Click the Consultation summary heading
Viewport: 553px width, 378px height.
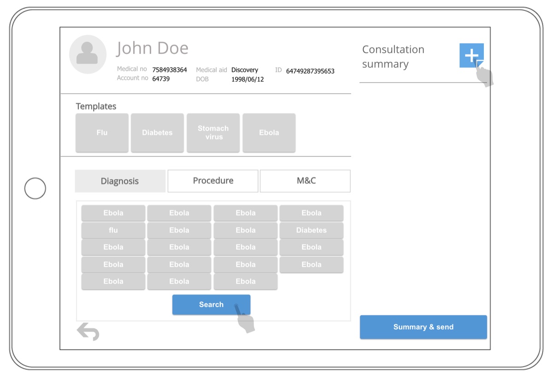point(393,57)
